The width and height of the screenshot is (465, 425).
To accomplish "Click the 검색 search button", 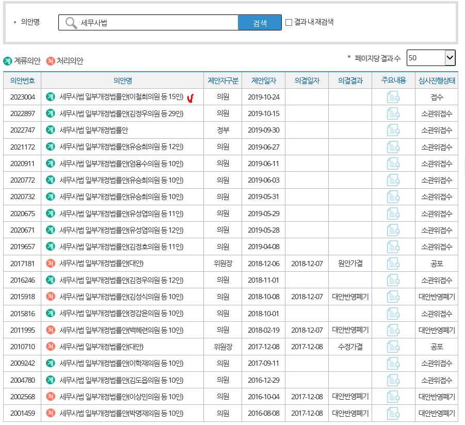I will 260,23.
